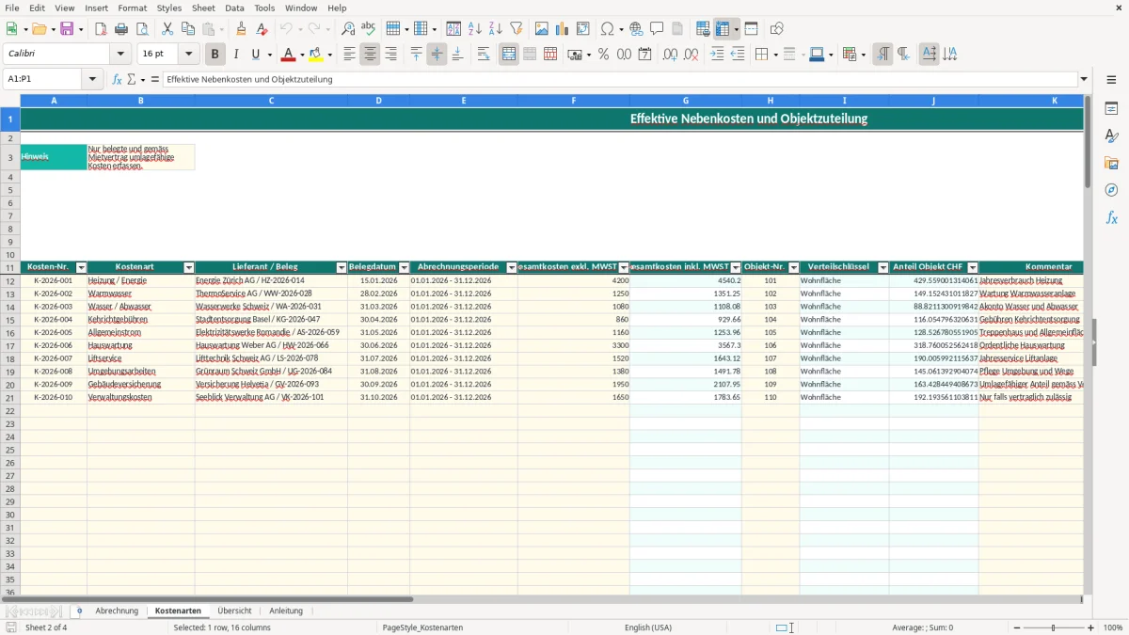Toggle wrap text
This screenshot has width=1129, height=635.
(x=483, y=55)
